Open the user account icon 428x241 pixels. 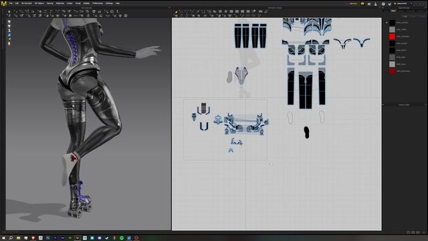[x=376, y=4]
